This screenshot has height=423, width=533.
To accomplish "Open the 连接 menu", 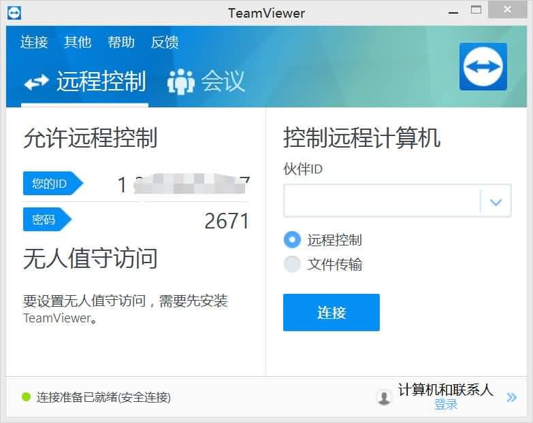I will (34, 42).
